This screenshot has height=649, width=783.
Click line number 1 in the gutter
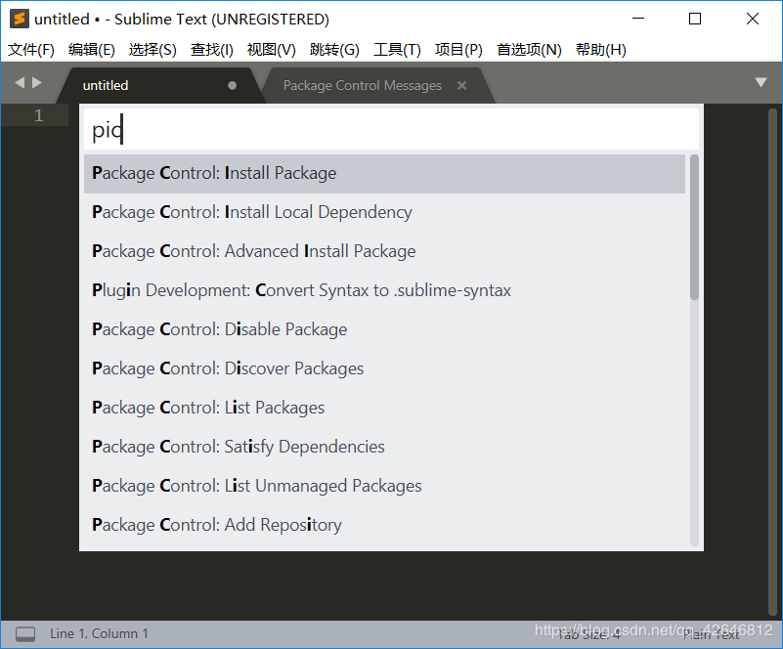click(x=38, y=115)
